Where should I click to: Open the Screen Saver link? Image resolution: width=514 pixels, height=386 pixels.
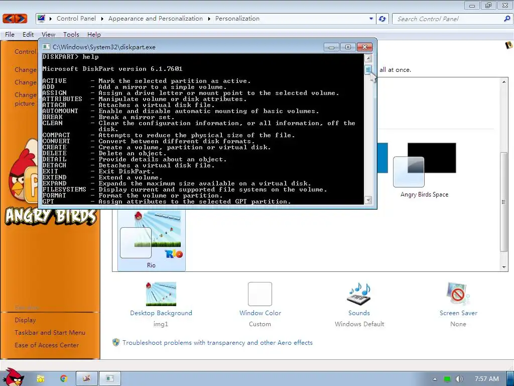(x=458, y=313)
